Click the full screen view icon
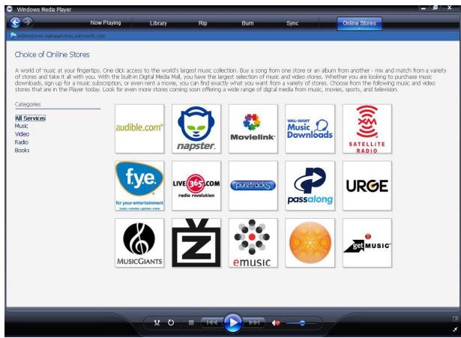 [455, 319]
